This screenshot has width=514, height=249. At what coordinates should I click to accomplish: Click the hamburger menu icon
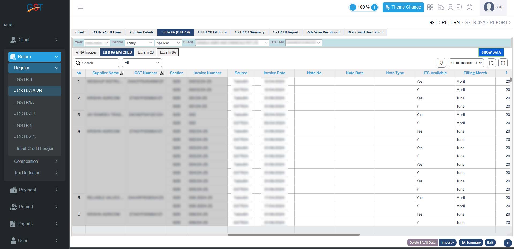(x=81, y=7)
